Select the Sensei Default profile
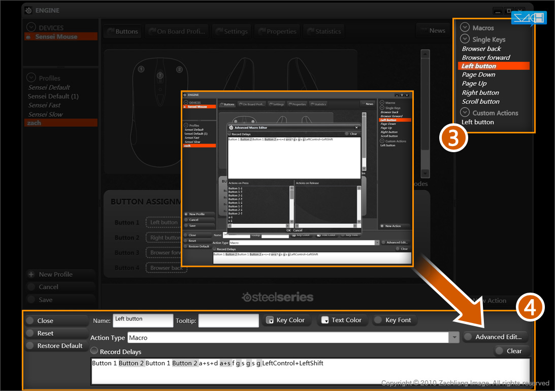This screenshot has width=555, height=391. coord(49,87)
